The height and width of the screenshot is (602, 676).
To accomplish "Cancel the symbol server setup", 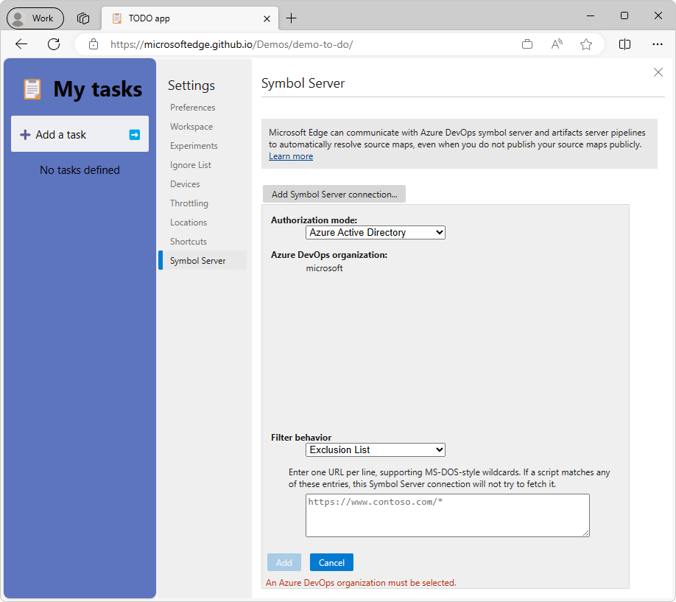I will (331, 561).
